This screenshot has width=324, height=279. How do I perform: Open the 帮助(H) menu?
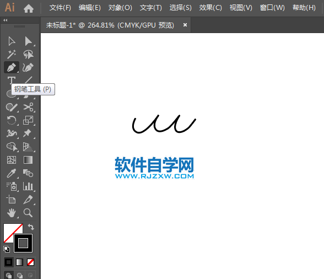click(x=304, y=8)
